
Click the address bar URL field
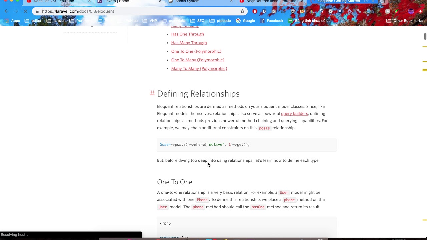point(140,11)
